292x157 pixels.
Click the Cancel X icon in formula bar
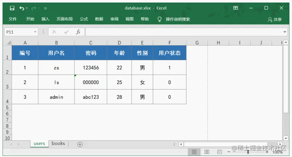click(54, 32)
